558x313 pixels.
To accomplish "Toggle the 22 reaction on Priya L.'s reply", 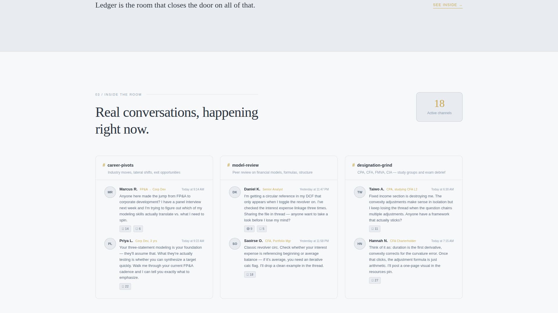I will (125, 286).
